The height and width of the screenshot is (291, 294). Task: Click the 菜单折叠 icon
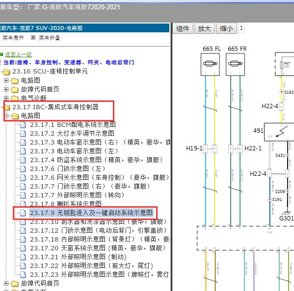[33, 38]
